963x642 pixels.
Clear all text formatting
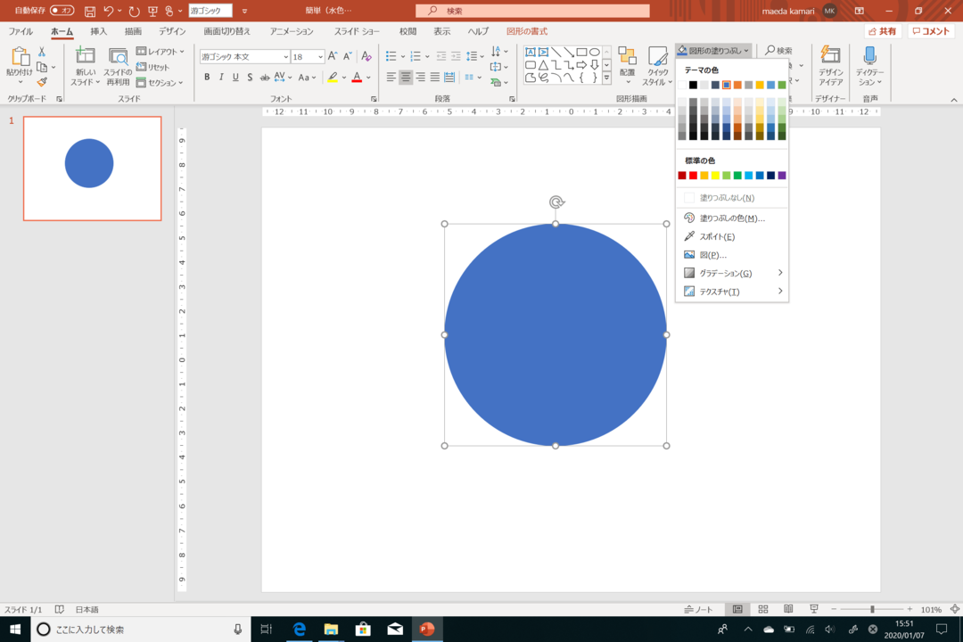[366, 56]
